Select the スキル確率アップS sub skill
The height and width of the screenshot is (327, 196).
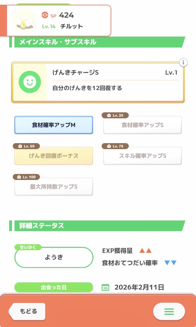(x=142, y=156)
